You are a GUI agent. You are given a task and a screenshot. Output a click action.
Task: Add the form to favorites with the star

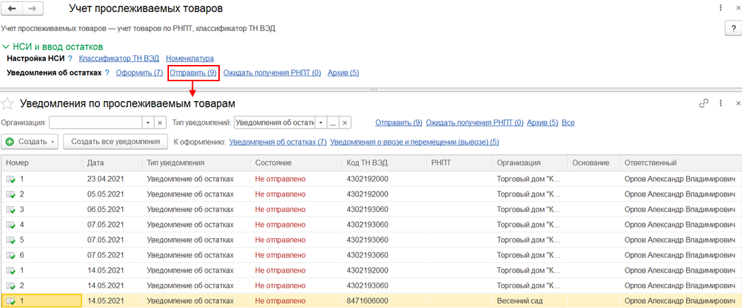click(8, 104)
